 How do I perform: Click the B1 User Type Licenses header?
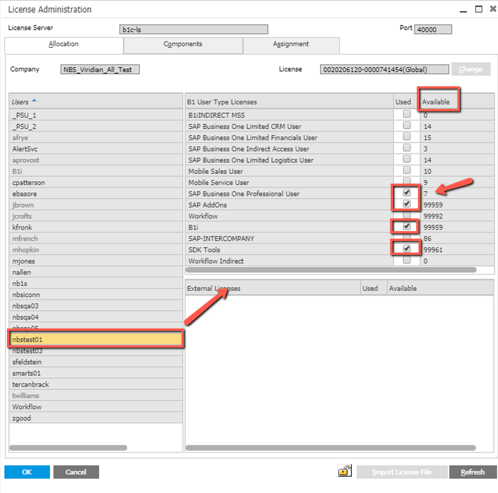289,101
